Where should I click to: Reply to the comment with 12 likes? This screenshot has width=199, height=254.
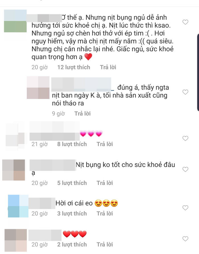[108, 67]
